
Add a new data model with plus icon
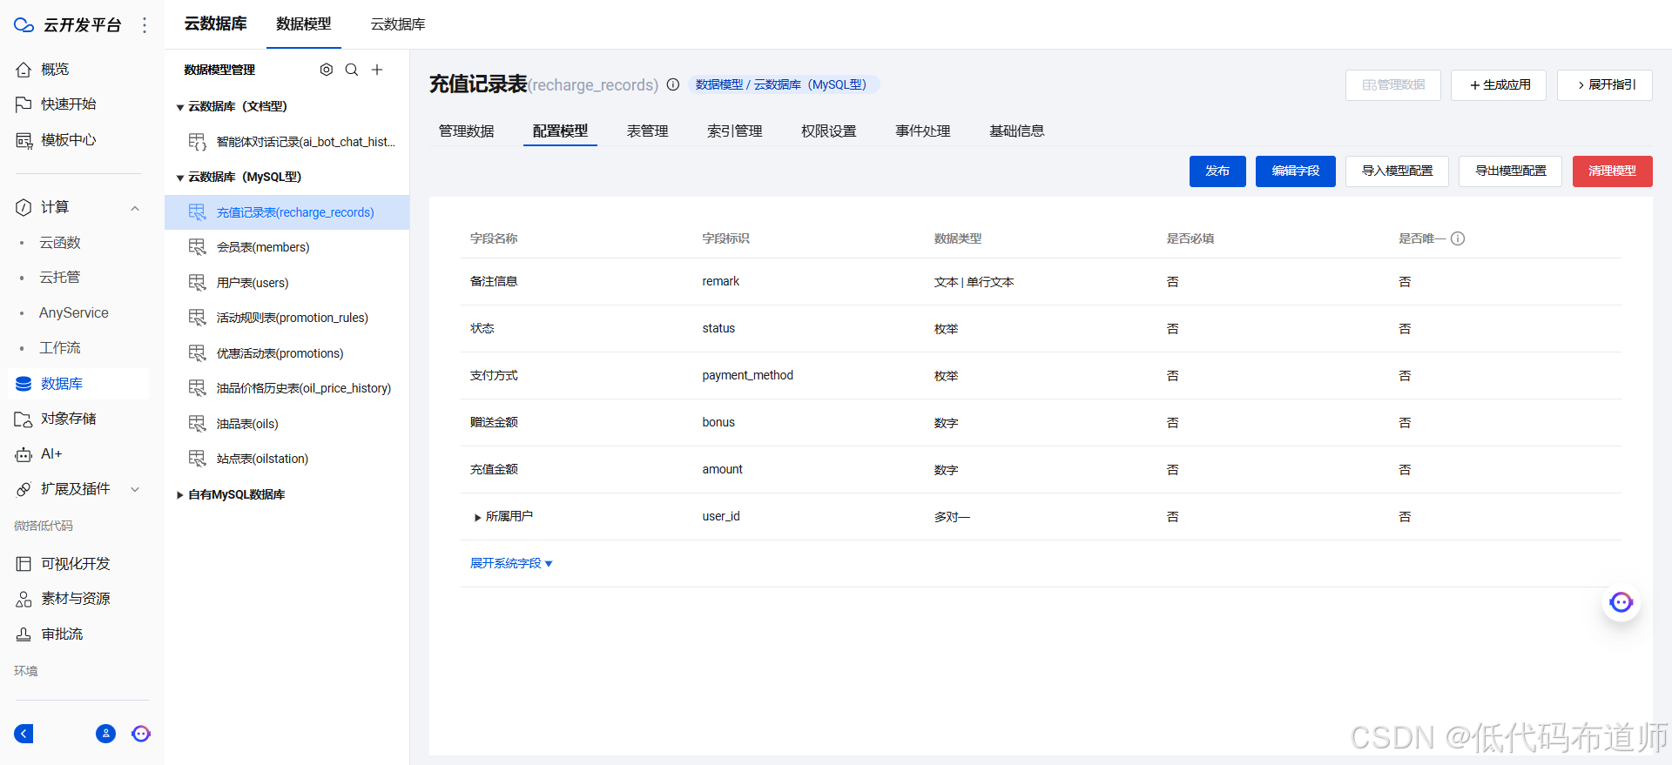point(377,70)
